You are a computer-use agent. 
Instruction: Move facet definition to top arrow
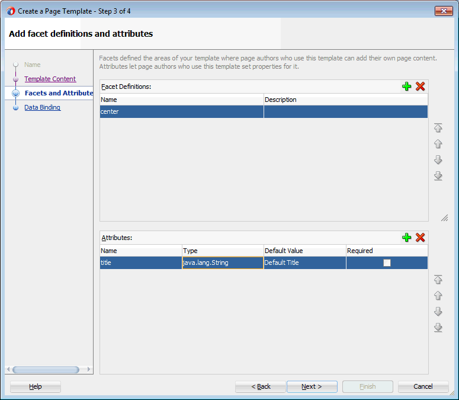click(x=438, y=127)
